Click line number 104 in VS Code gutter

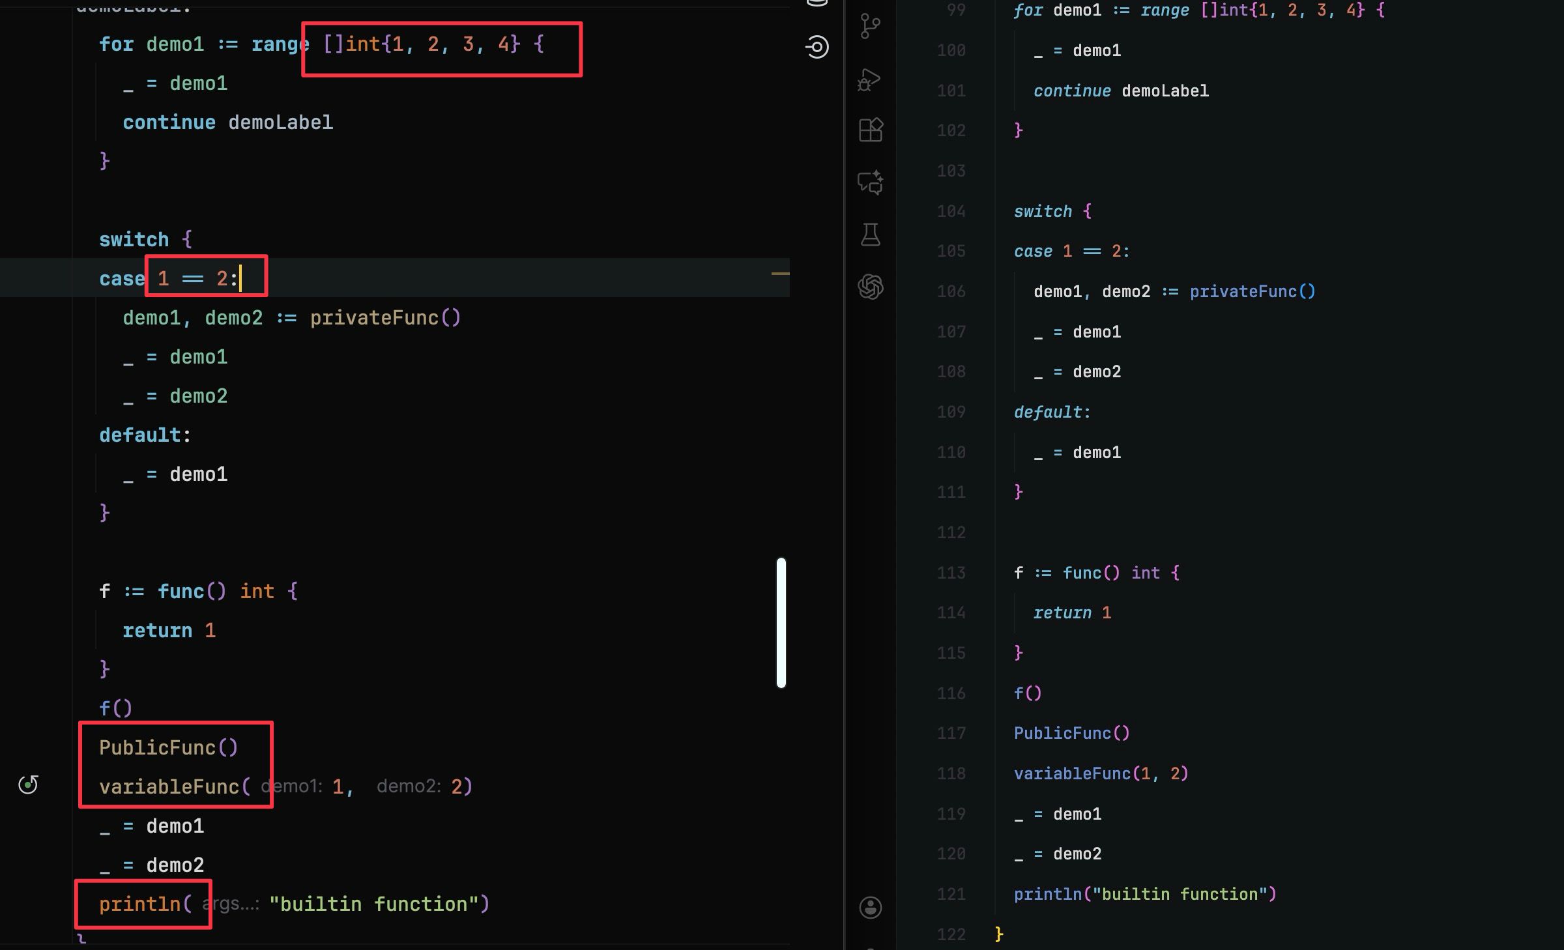click(x=951, y=211)
